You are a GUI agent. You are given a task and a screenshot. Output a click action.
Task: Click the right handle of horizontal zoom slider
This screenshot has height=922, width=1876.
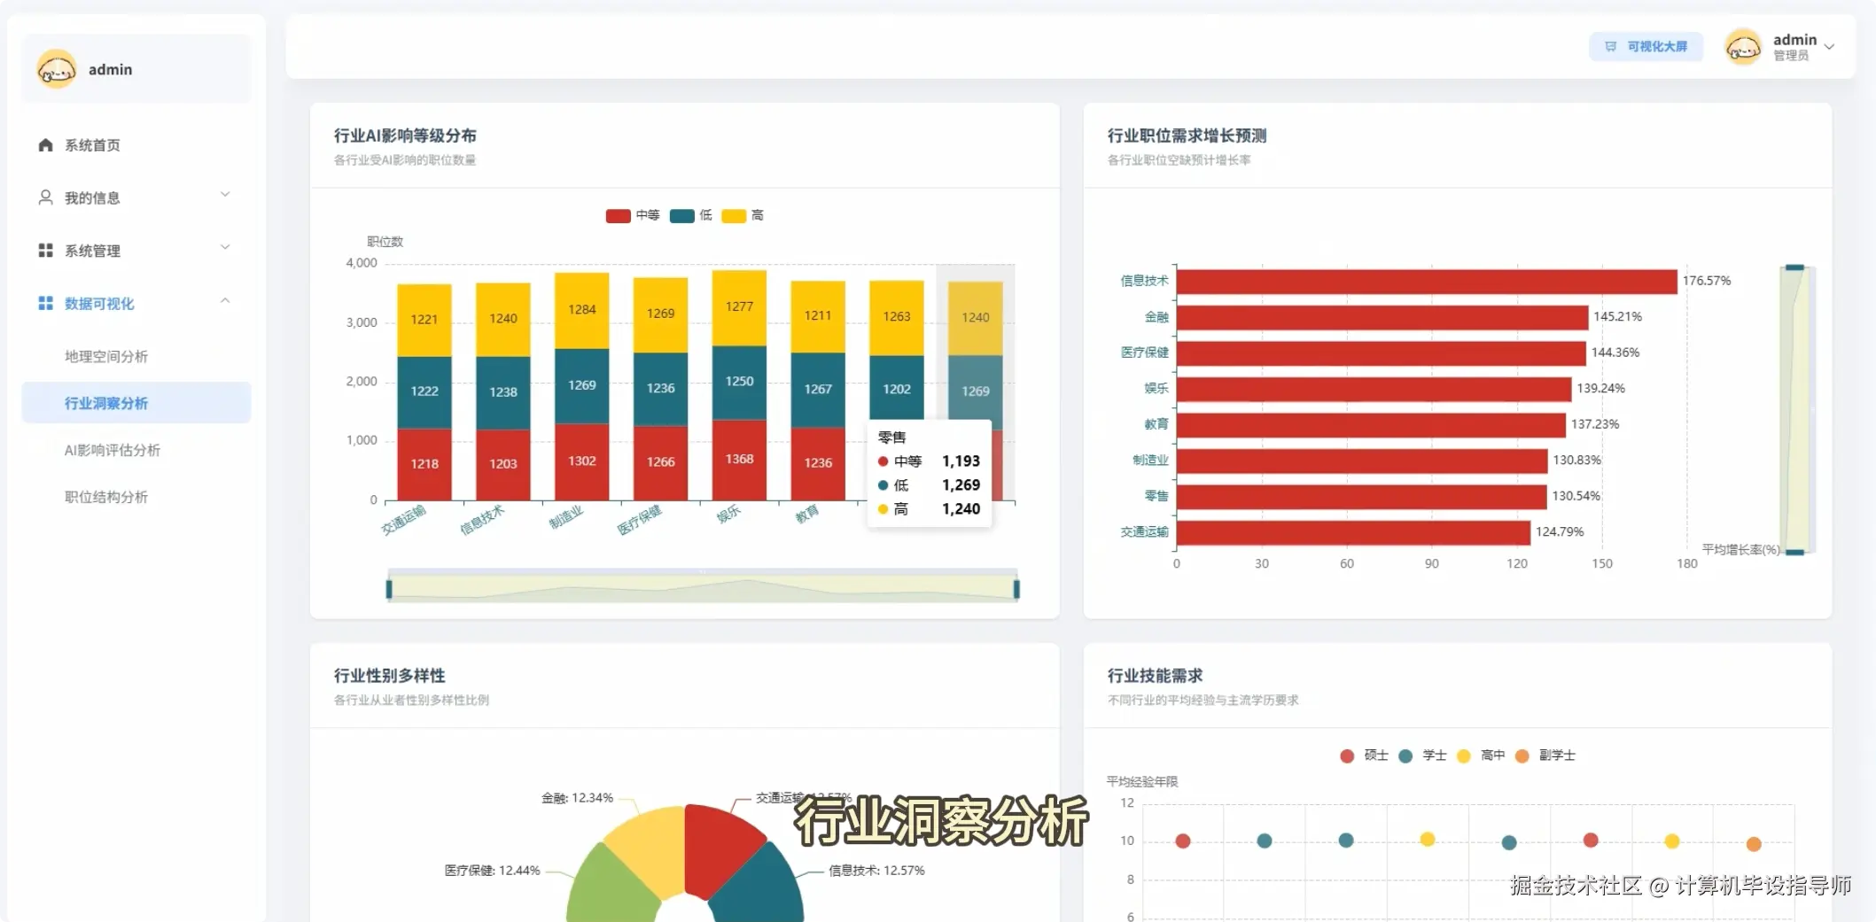tap(1016, 589)
